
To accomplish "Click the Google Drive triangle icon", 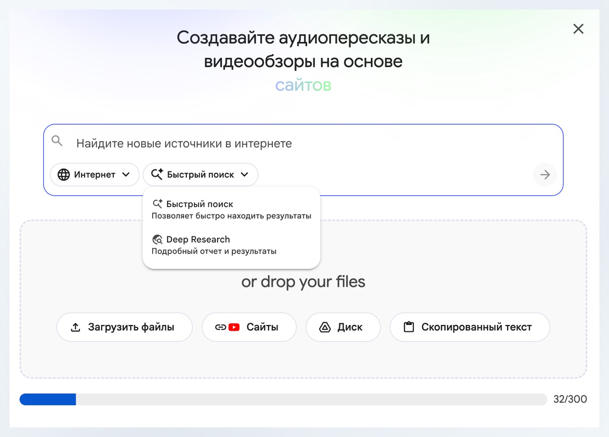I will (325, 327).
